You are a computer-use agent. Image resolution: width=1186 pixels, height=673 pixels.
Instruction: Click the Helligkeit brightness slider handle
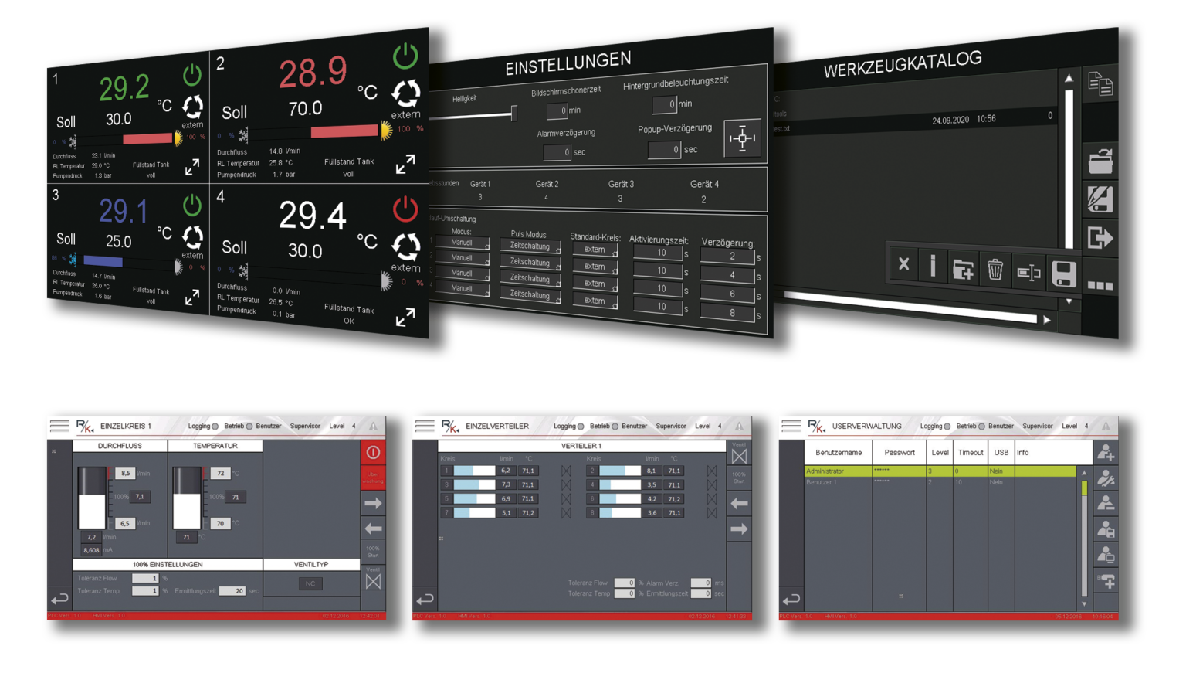pyautogui.click(x=513, y=114)
